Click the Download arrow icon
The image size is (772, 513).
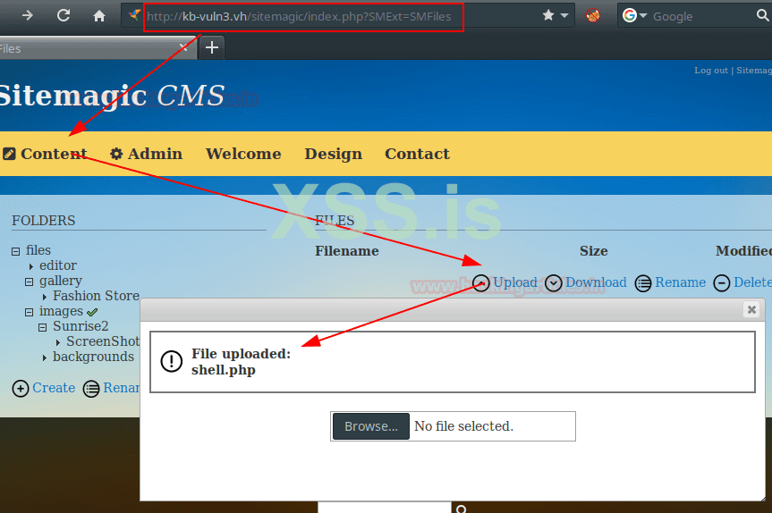tap(554, 283)
